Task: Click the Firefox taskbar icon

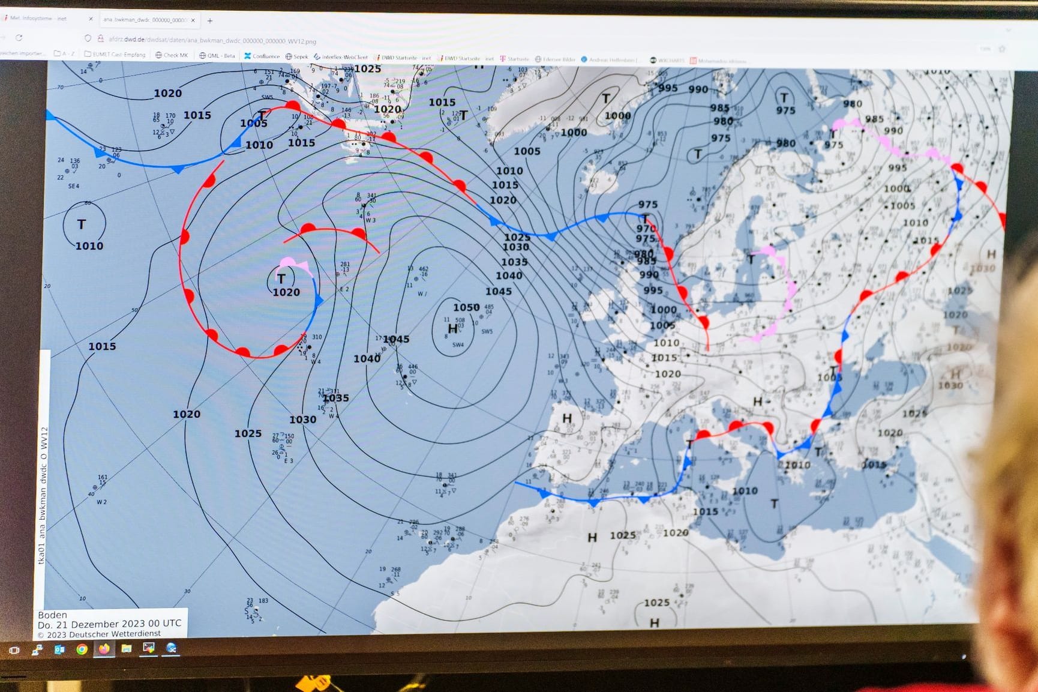Action: 104,649
